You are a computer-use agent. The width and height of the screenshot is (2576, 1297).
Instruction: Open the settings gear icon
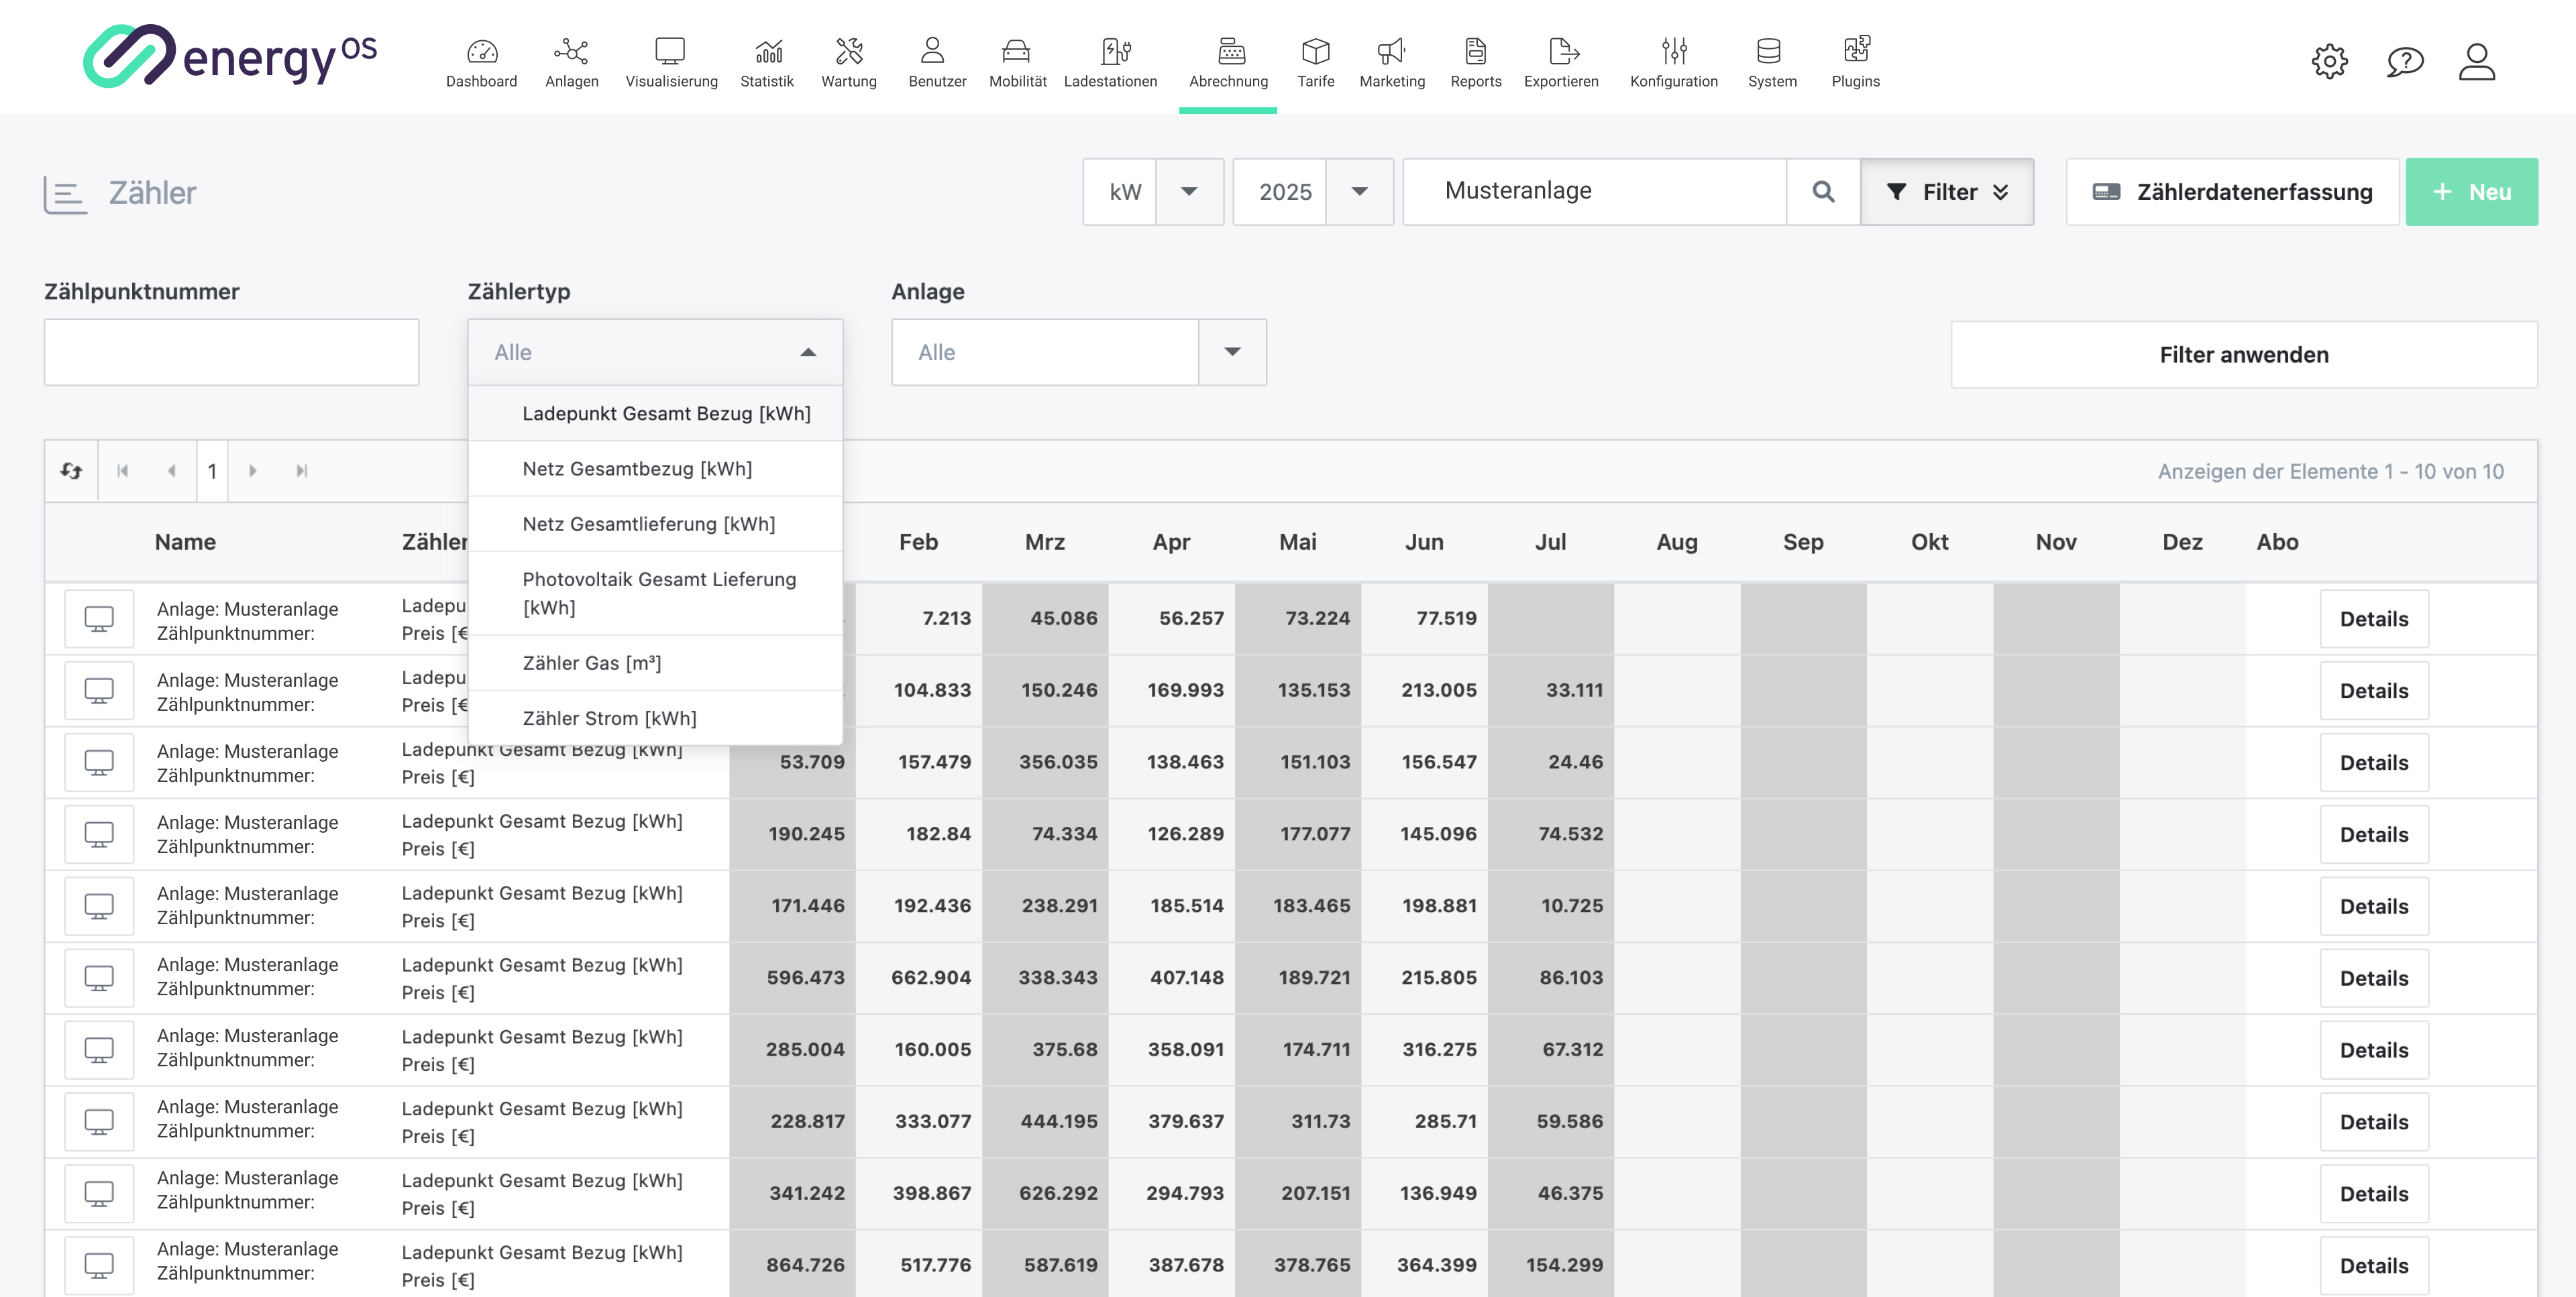pos(2329,62)
